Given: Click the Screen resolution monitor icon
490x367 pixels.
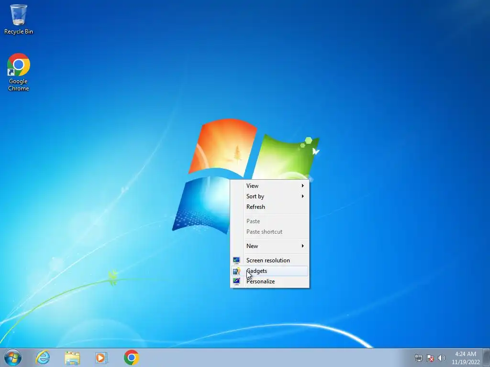Looking at the screenshot, I should 236,260.
